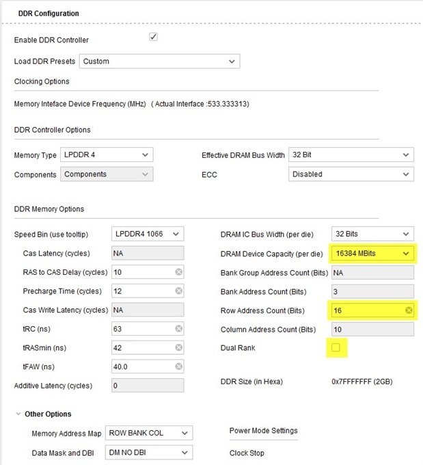This screenshot has height=465, width=423.
Task: Open the Memory Address Map dropdown
Action: tap(149, 434)
